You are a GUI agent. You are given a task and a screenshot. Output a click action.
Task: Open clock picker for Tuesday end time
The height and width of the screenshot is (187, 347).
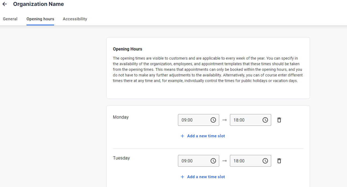click(265, 161)
